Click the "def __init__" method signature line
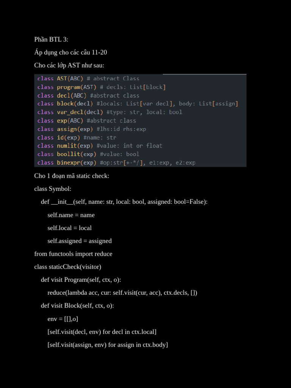Image resolution: width=291 pixels, height=388 pixels. [124, 202]
